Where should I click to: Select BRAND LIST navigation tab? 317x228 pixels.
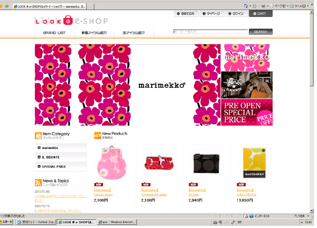tap(54, 33)
